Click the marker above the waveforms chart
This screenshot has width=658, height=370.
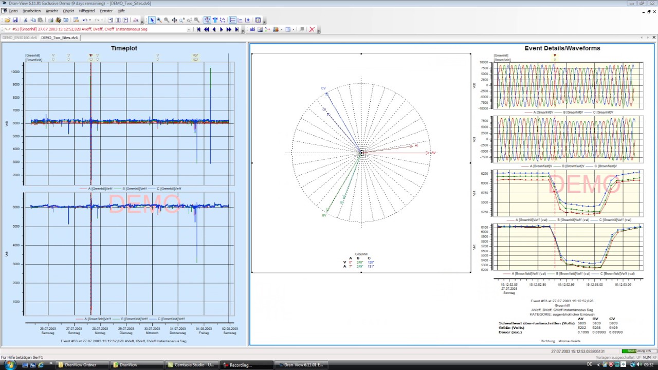tap(555, 55)
